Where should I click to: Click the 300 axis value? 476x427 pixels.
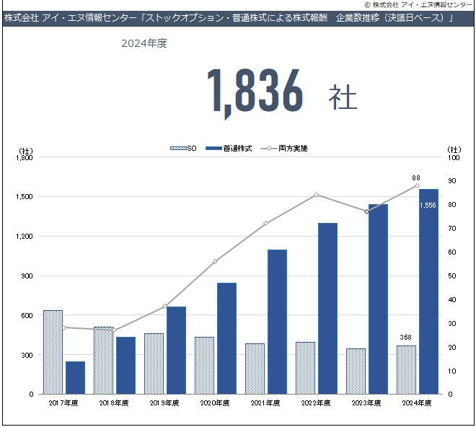pos(27,355)
